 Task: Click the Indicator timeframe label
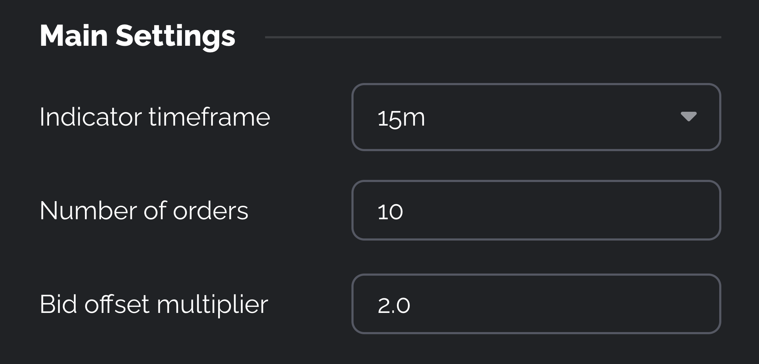click(x=155, y=117)
